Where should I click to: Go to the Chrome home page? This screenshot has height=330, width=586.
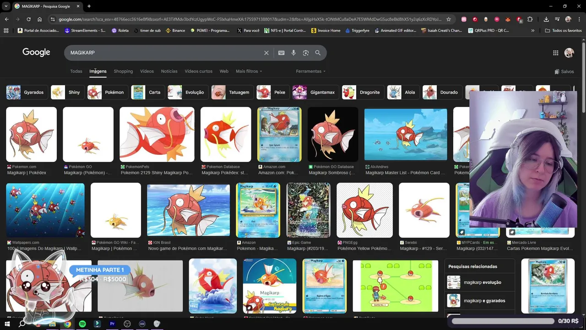coord(40,19)
